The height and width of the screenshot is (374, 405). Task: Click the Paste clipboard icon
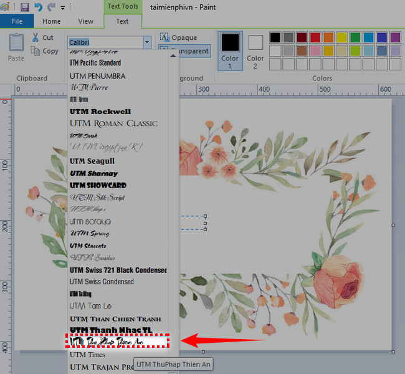pos(16,42)
